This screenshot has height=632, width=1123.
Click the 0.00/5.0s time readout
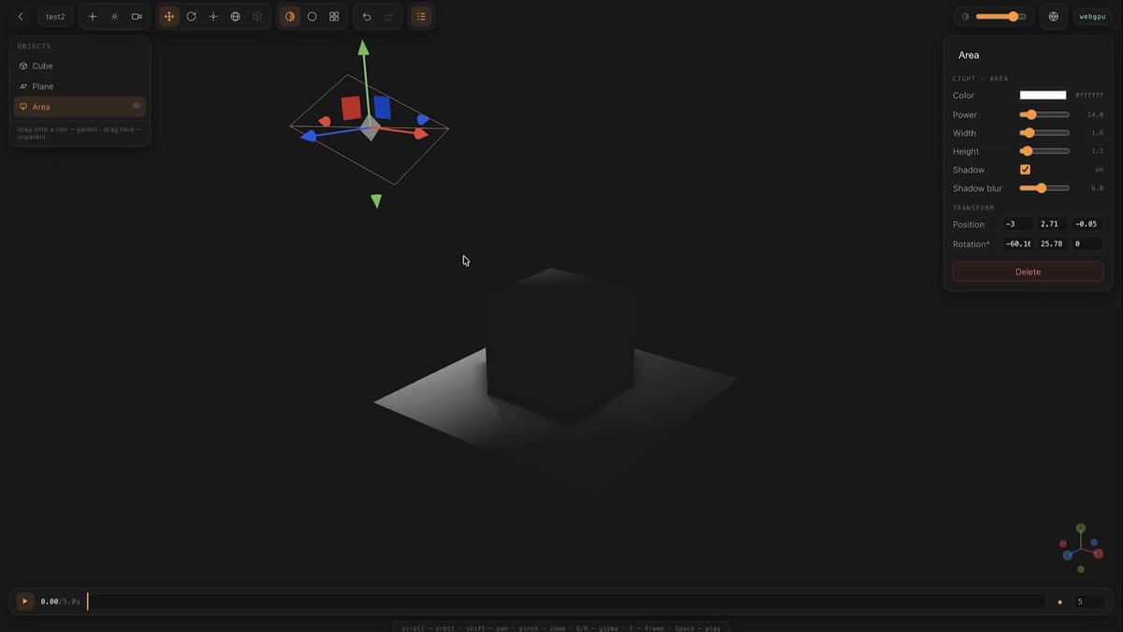(x=60, y=601)
